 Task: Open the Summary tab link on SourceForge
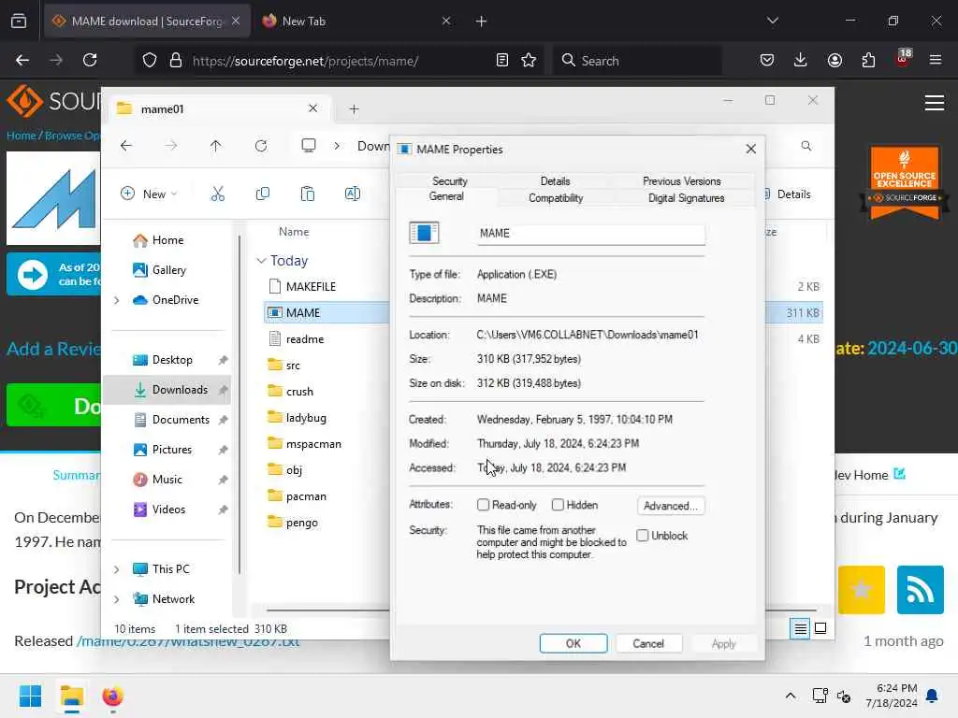pos(77,475)
